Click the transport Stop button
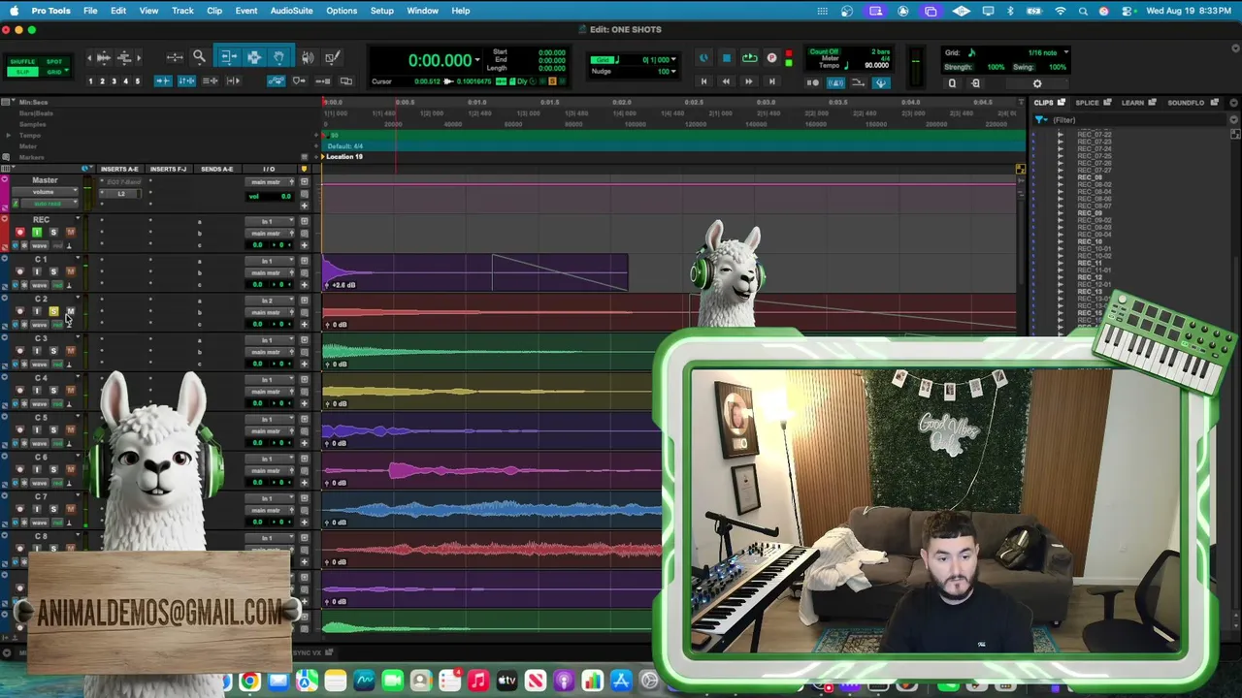 click(x=726, y=59)
